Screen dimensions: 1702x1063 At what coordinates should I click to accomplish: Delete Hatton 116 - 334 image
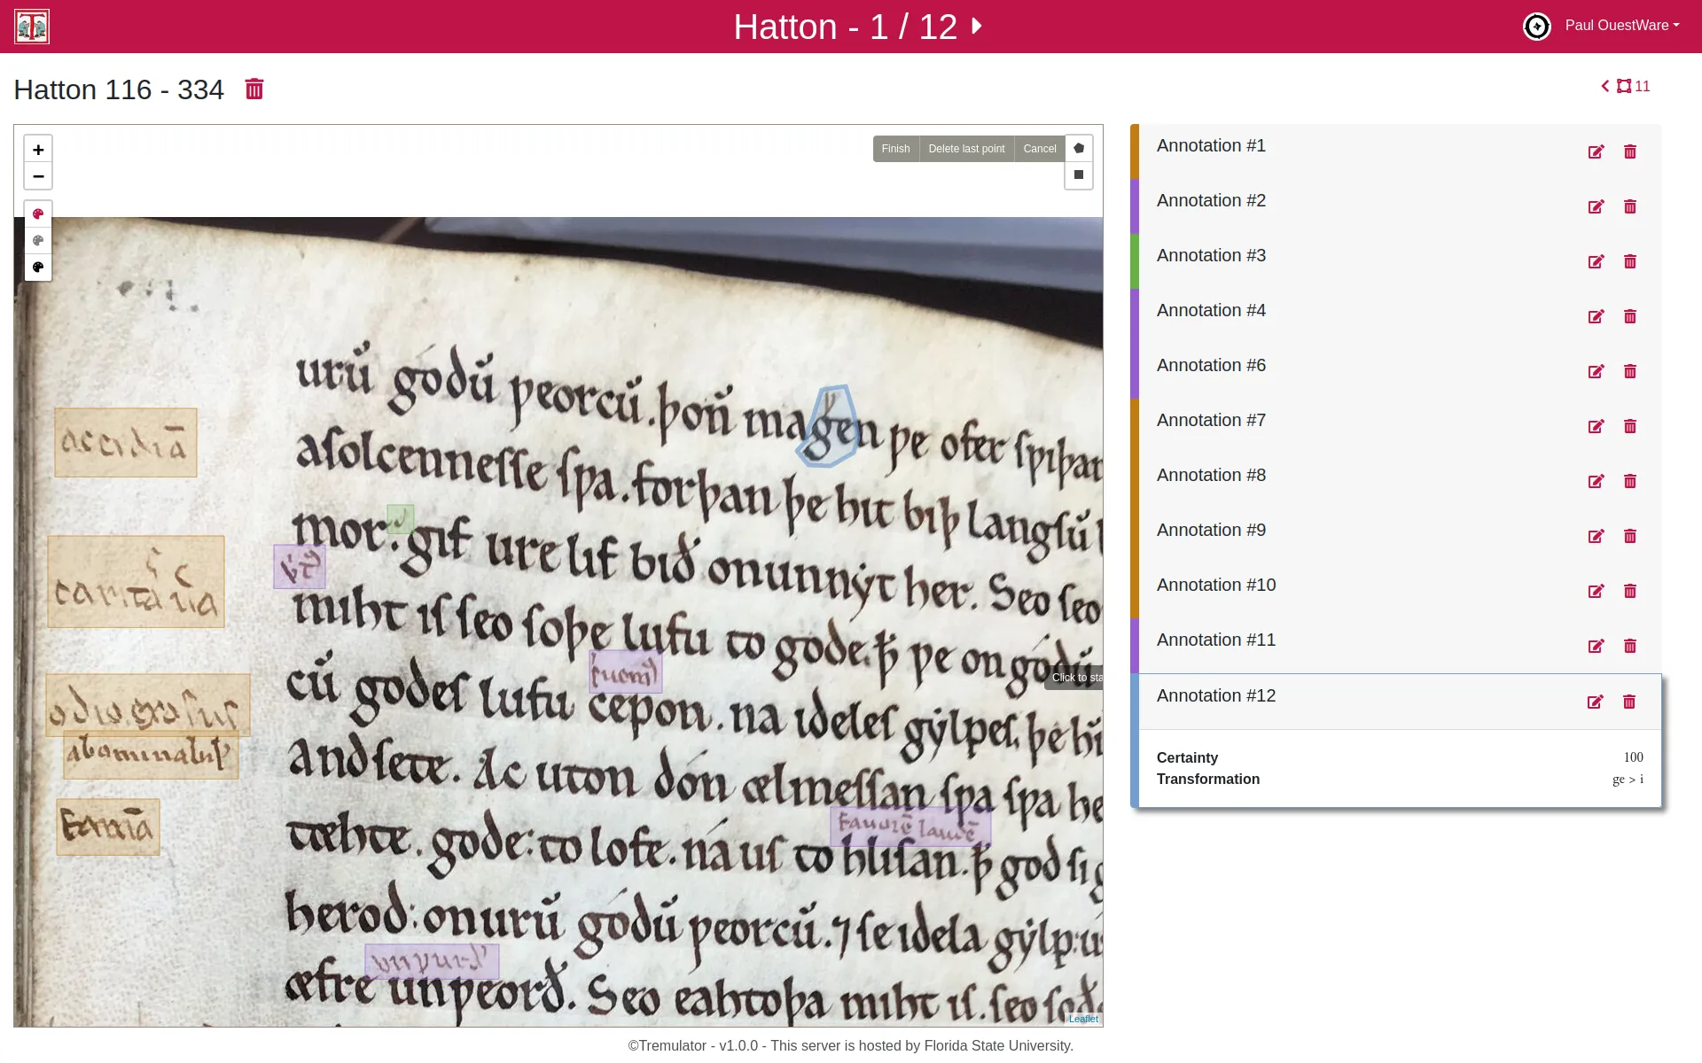254,89
